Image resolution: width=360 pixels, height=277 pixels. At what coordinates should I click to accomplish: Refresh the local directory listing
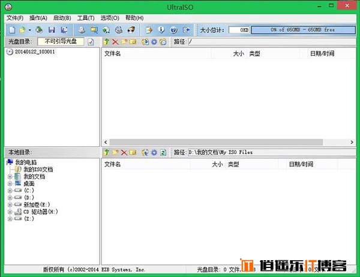(163, 152)
